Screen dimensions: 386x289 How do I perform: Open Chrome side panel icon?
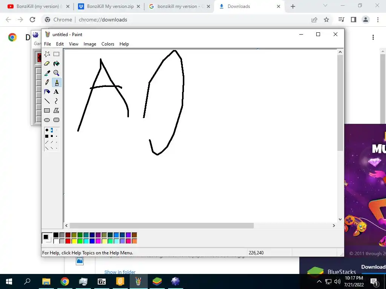[x=354, y=20]
